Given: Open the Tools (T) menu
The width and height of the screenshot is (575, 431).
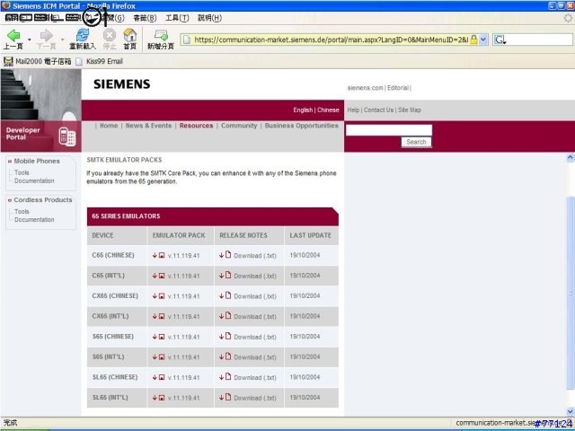Looking at the screenshot, I should [177, 18].
